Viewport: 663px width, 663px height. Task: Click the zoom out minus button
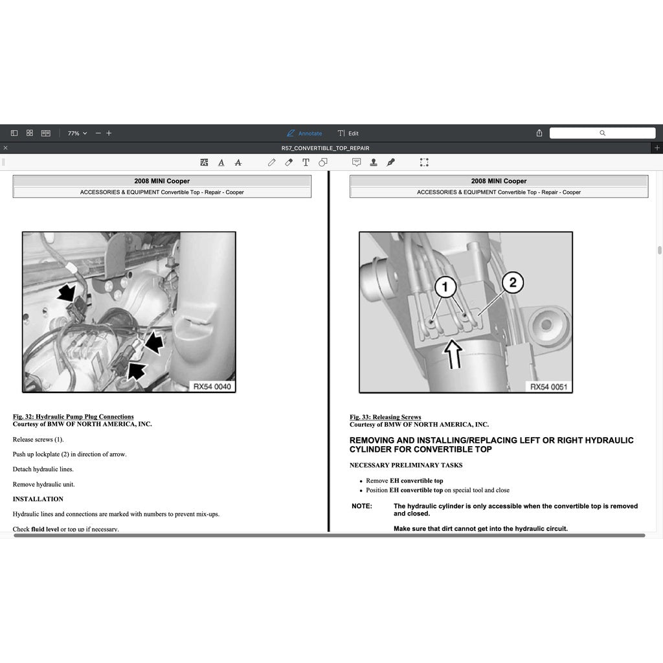pyautogui.click(x=98, y=133)
